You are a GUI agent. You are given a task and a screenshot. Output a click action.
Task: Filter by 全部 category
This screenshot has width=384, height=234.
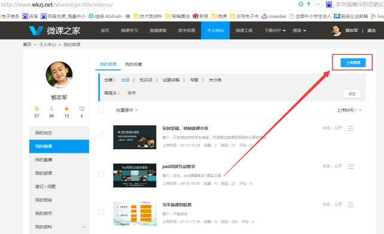(x=125, y=80)
